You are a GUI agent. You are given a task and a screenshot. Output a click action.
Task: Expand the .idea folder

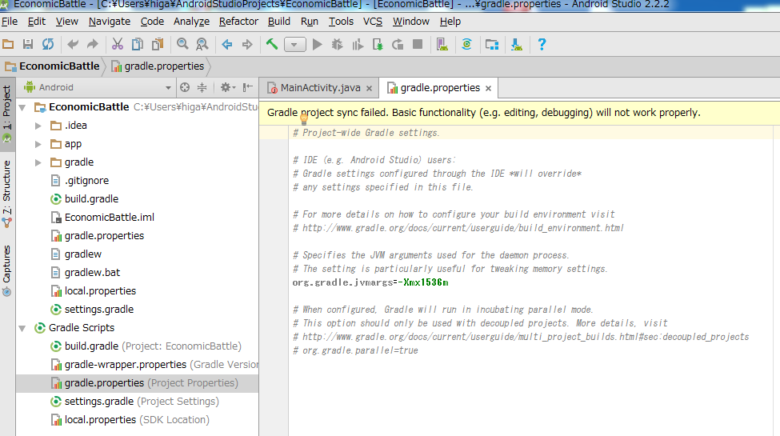[x=38, y=126]
